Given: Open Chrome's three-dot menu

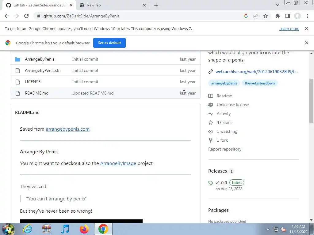Looking at the screenshot, I should (x=307, y=16).
